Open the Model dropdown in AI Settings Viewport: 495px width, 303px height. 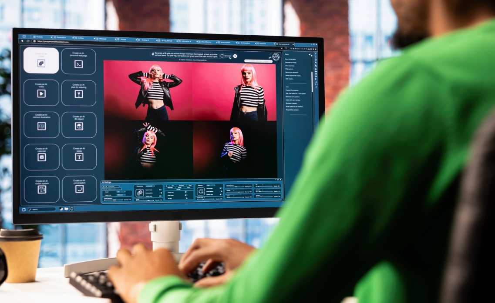coord(121,192)
